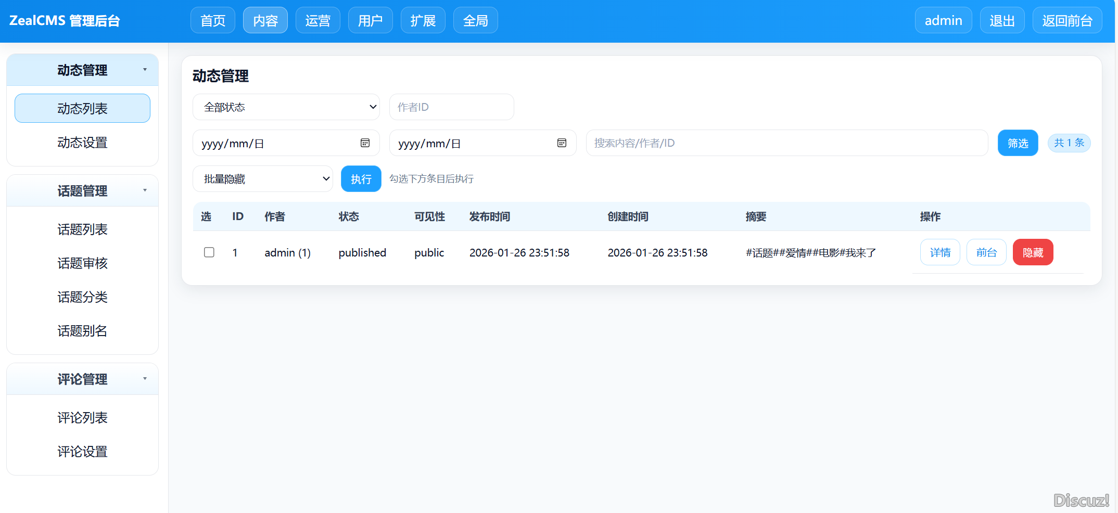The height and width of the screenshot is (513, 1118).
Task: Click the 作者ID input field
Action: [451, 107]
